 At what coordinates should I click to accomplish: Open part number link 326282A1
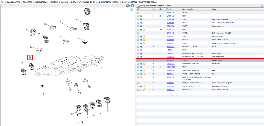(171, 57)
